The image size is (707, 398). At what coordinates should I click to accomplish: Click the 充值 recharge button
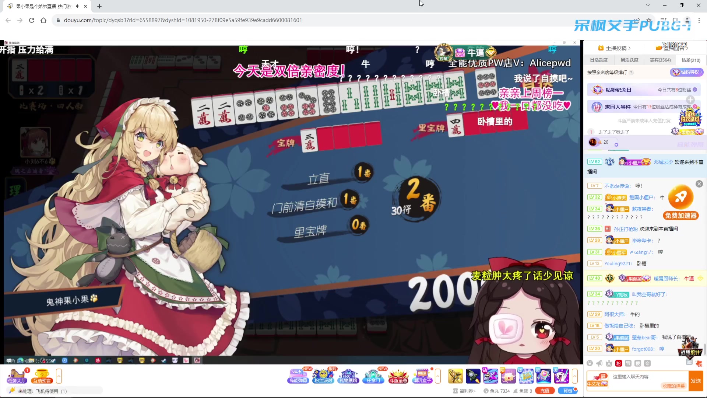545,391
